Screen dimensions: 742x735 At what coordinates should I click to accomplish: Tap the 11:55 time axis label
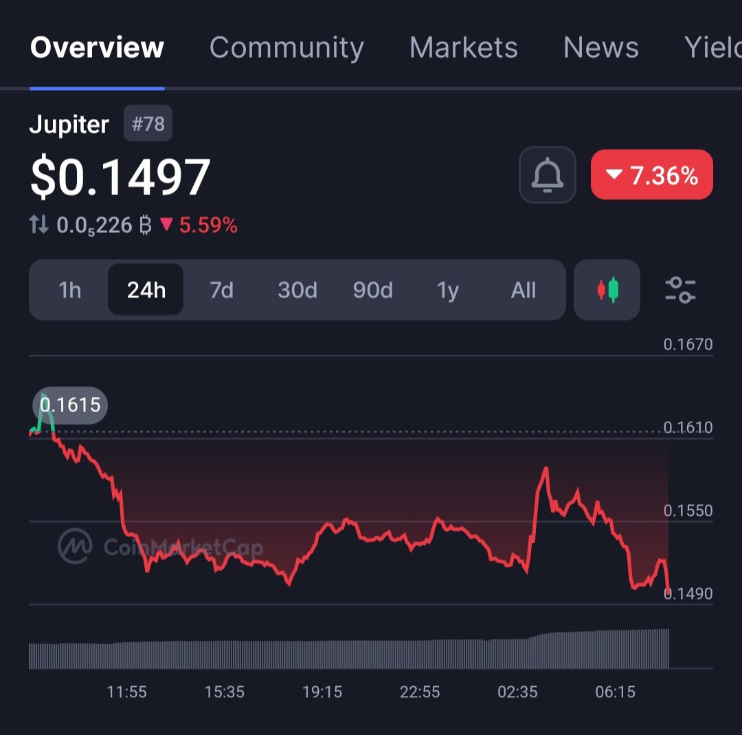[127, 692]
